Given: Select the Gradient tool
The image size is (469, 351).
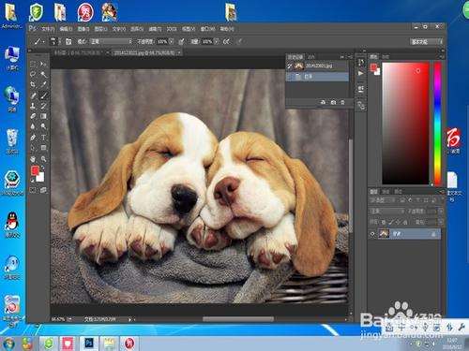Looking at the screenshot, I should coord(43,116).
